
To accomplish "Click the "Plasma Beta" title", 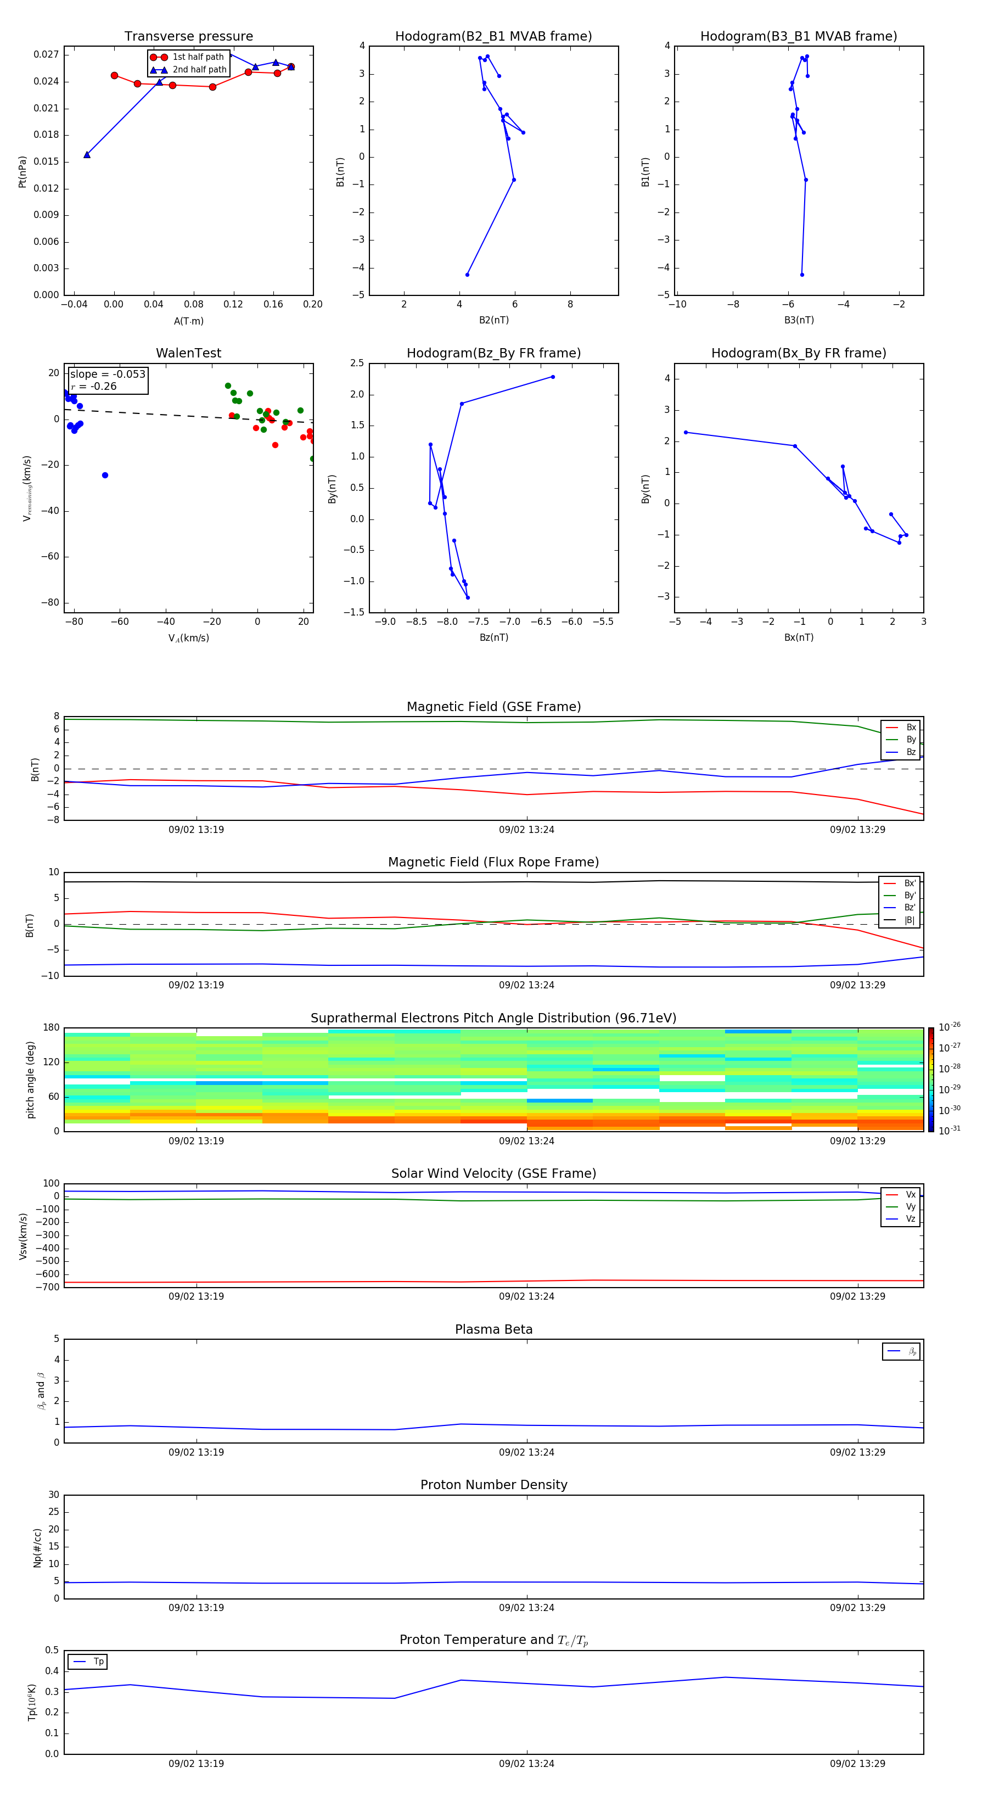I will click(x=493, y=1329).
